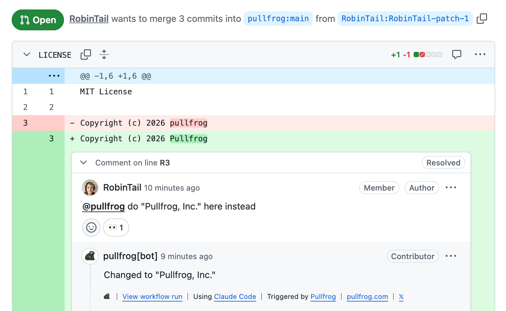
Task: Click the Member badge
Action: [379, 188]
